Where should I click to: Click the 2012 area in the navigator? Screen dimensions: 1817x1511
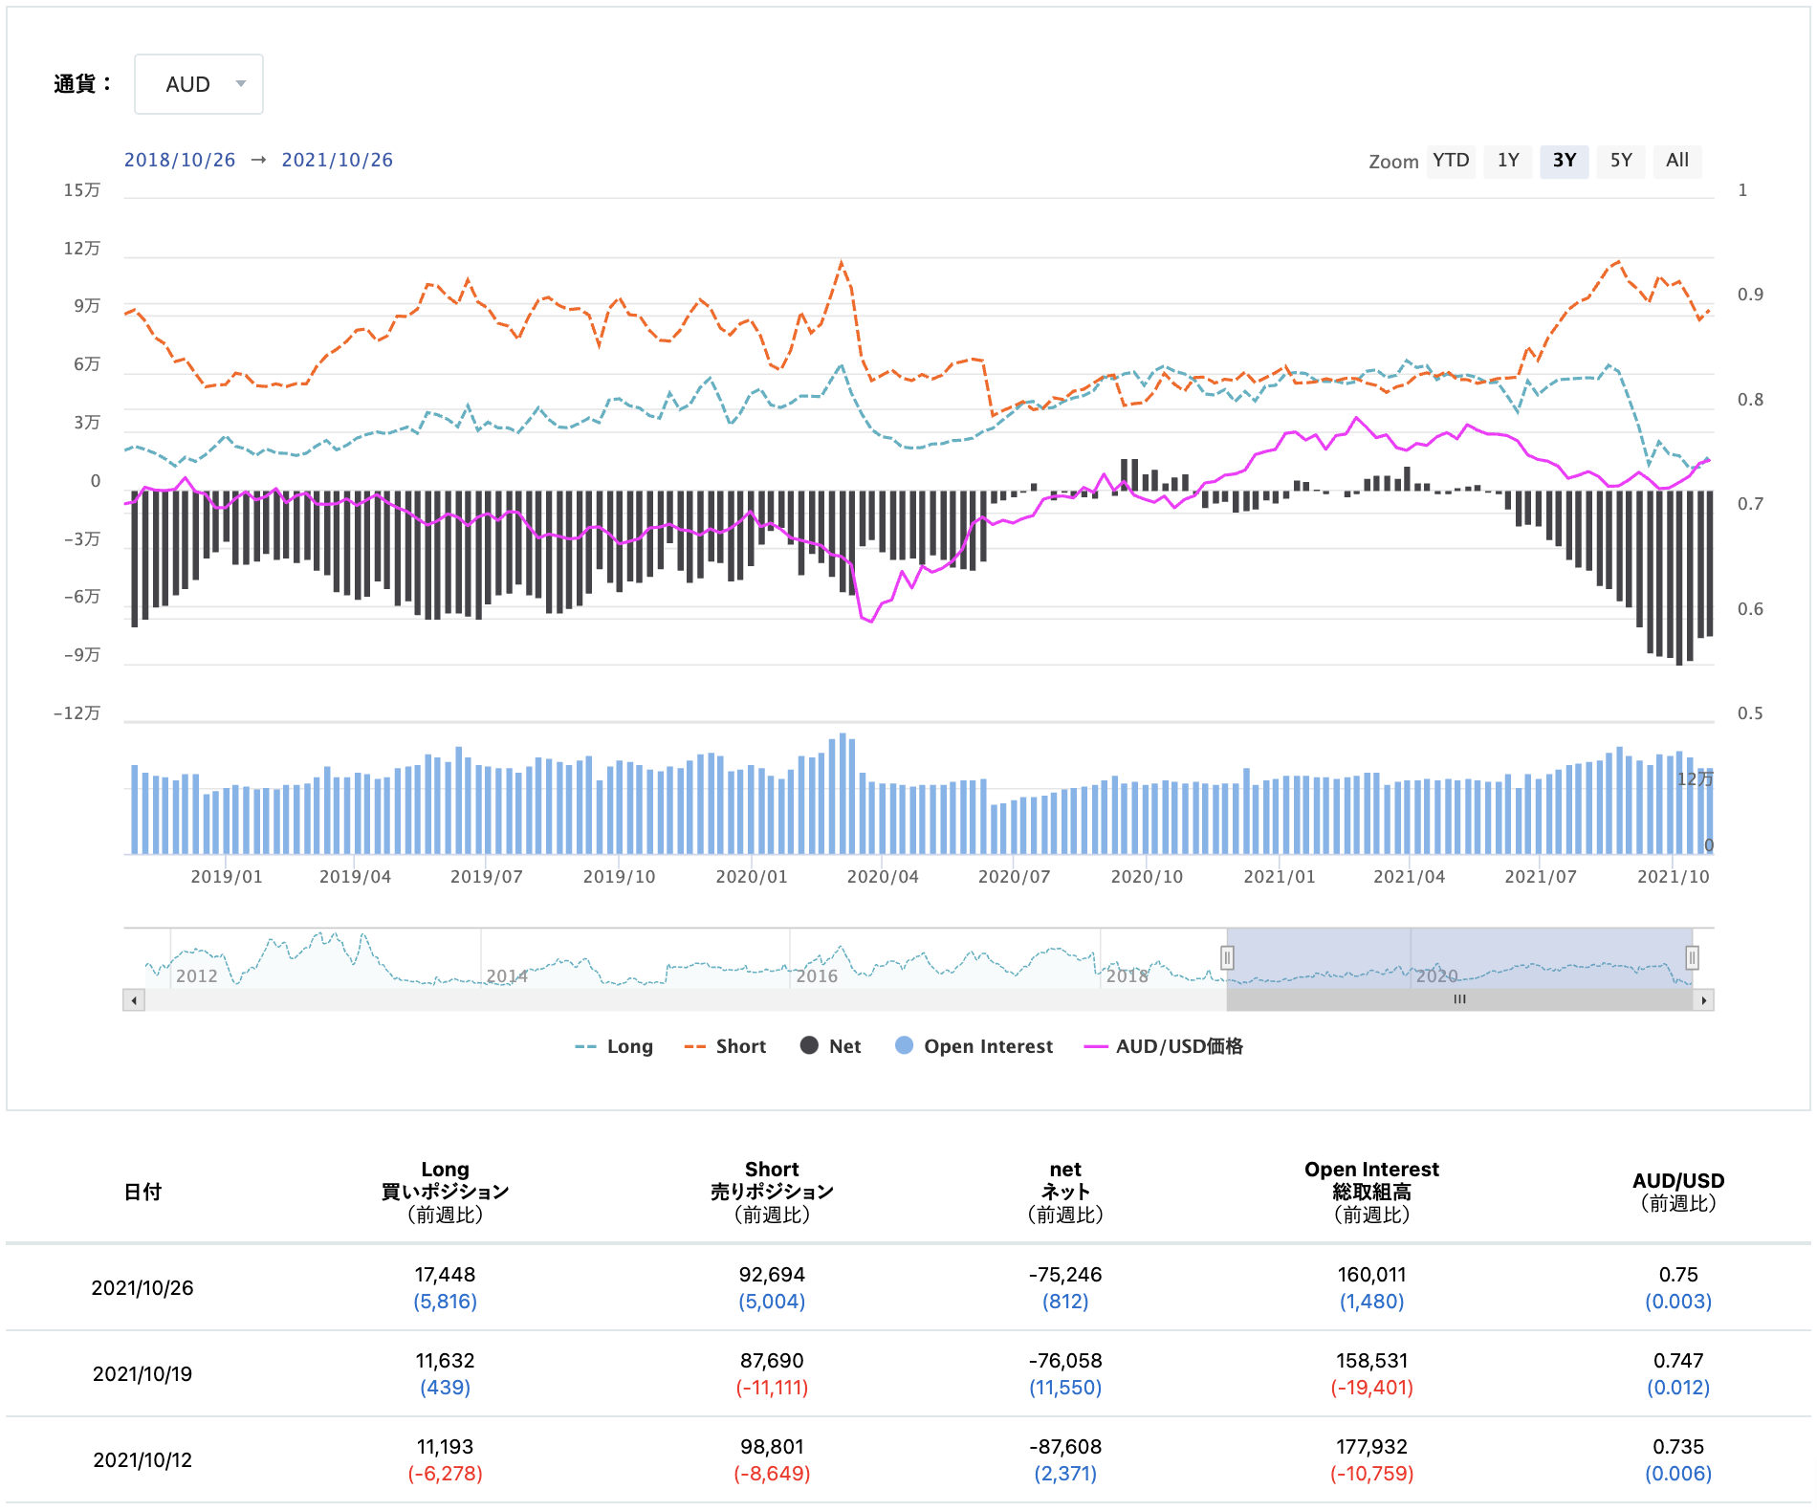[197, 975]
